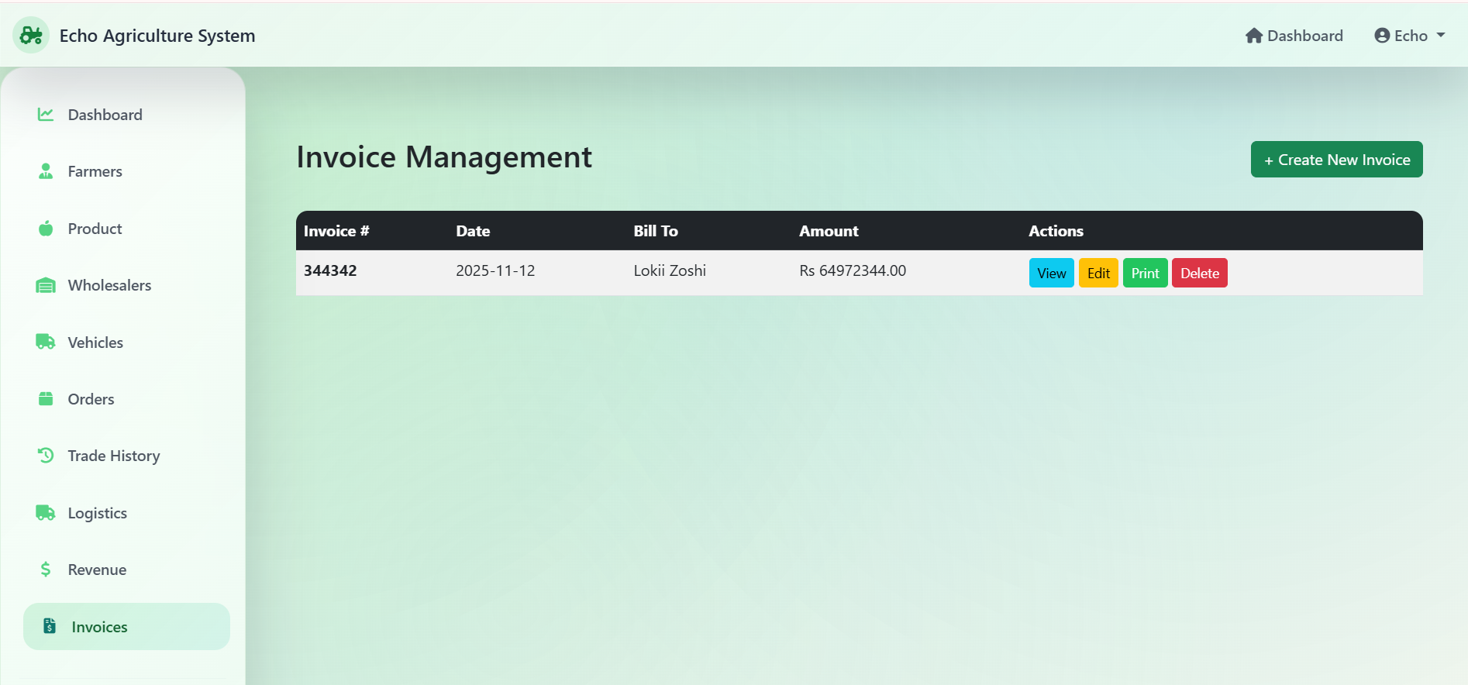
Task: Click the Revenue dollar sign icon
Action: [46, 570]
